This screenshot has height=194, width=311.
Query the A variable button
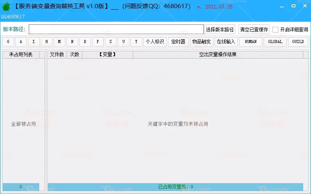[21, 42]
